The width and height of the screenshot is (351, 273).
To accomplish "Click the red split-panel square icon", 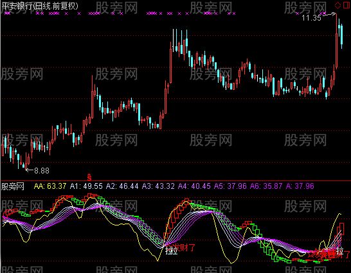I will click(x=346, y=4).
